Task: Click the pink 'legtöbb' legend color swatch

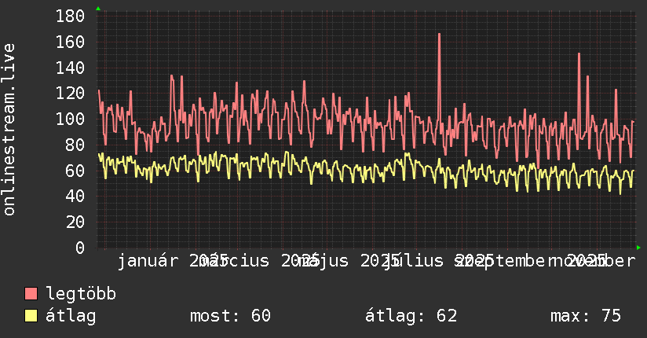Action: tap(31, 294)
